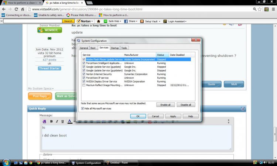Screen dimensions: 277x166
Task: Click the Norton toolbar home icon
Action: 99,21
